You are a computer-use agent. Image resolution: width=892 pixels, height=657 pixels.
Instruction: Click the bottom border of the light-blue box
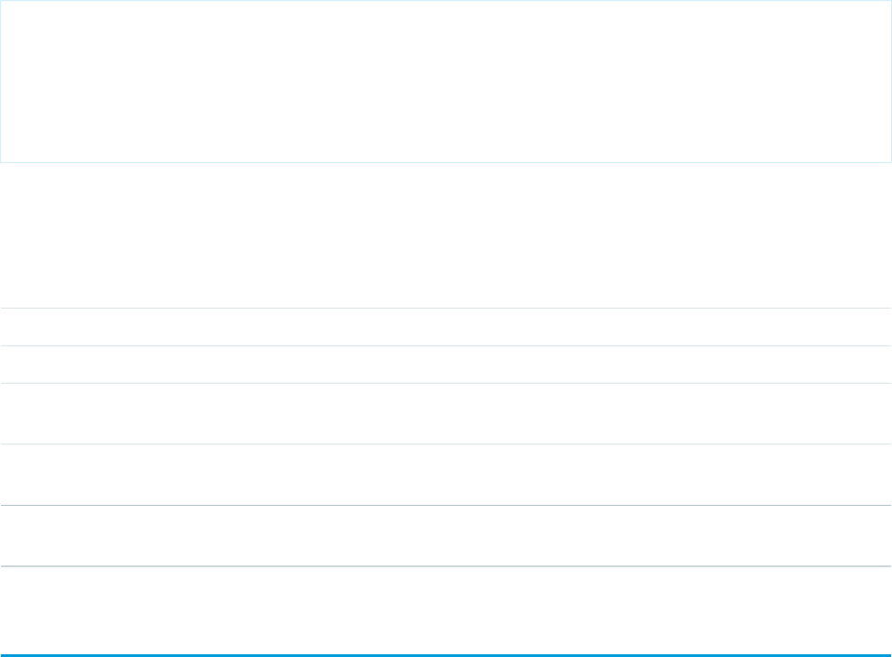[x=446, y=162]
